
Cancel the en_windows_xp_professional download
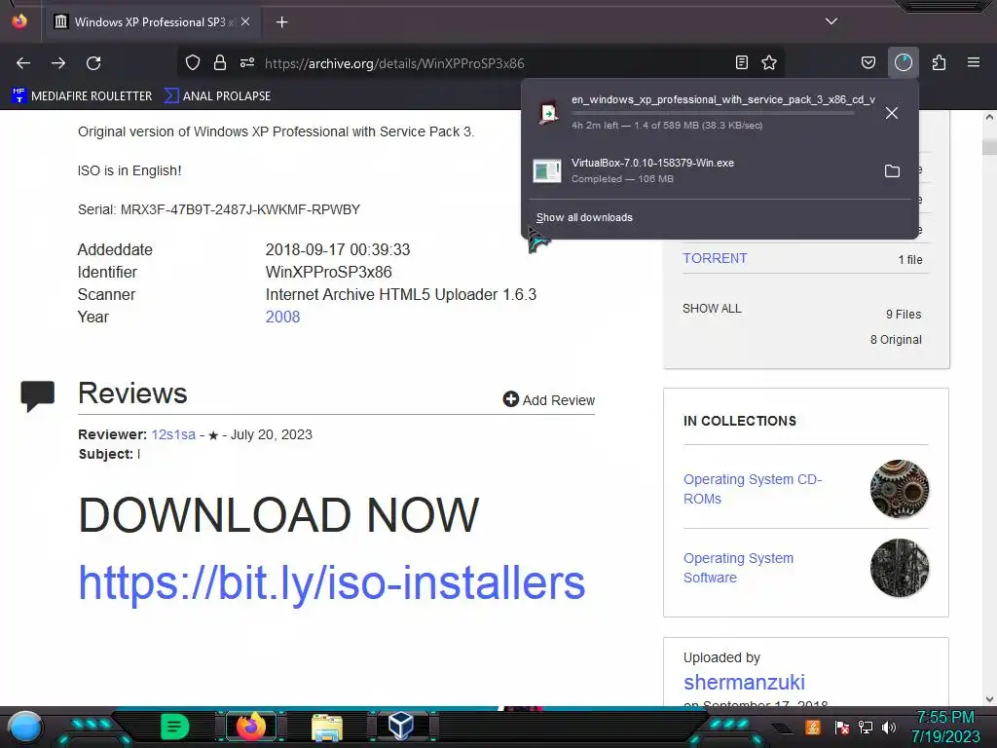click(892, 113)
